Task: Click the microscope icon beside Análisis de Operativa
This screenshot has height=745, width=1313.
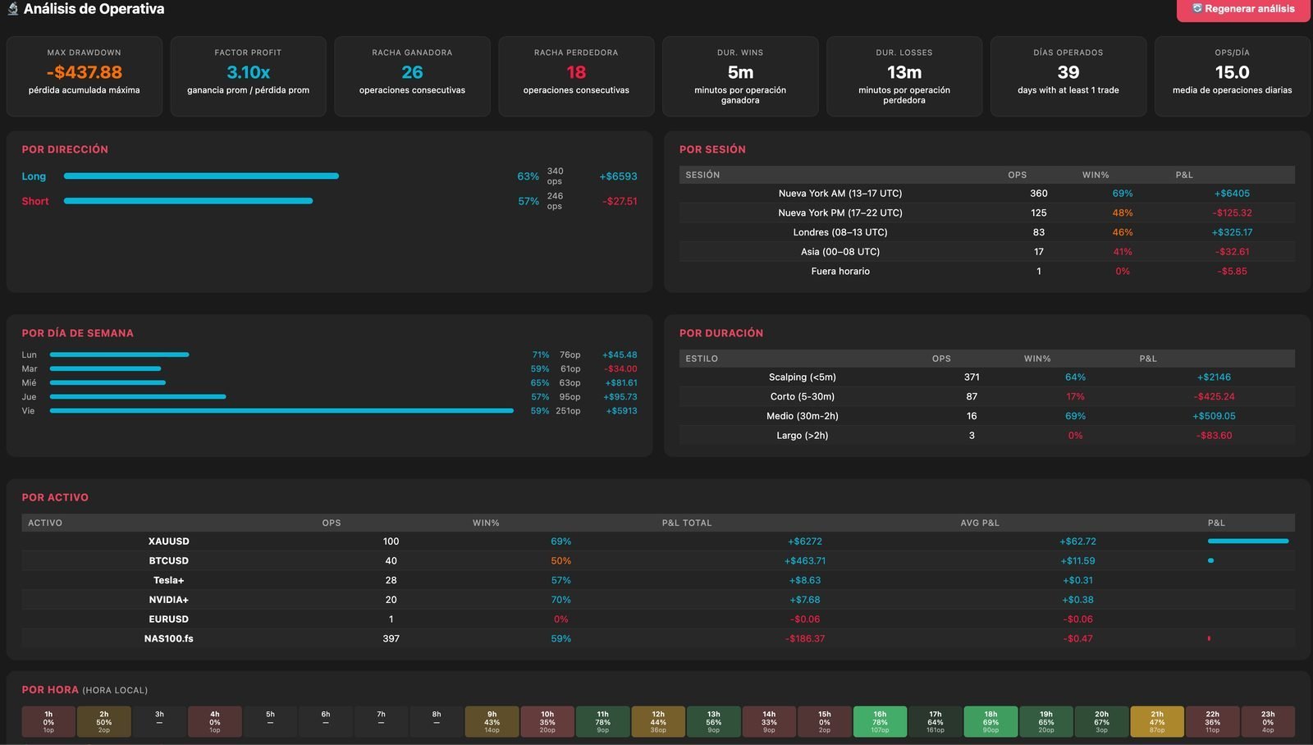Action: click(x=12, y=9)
